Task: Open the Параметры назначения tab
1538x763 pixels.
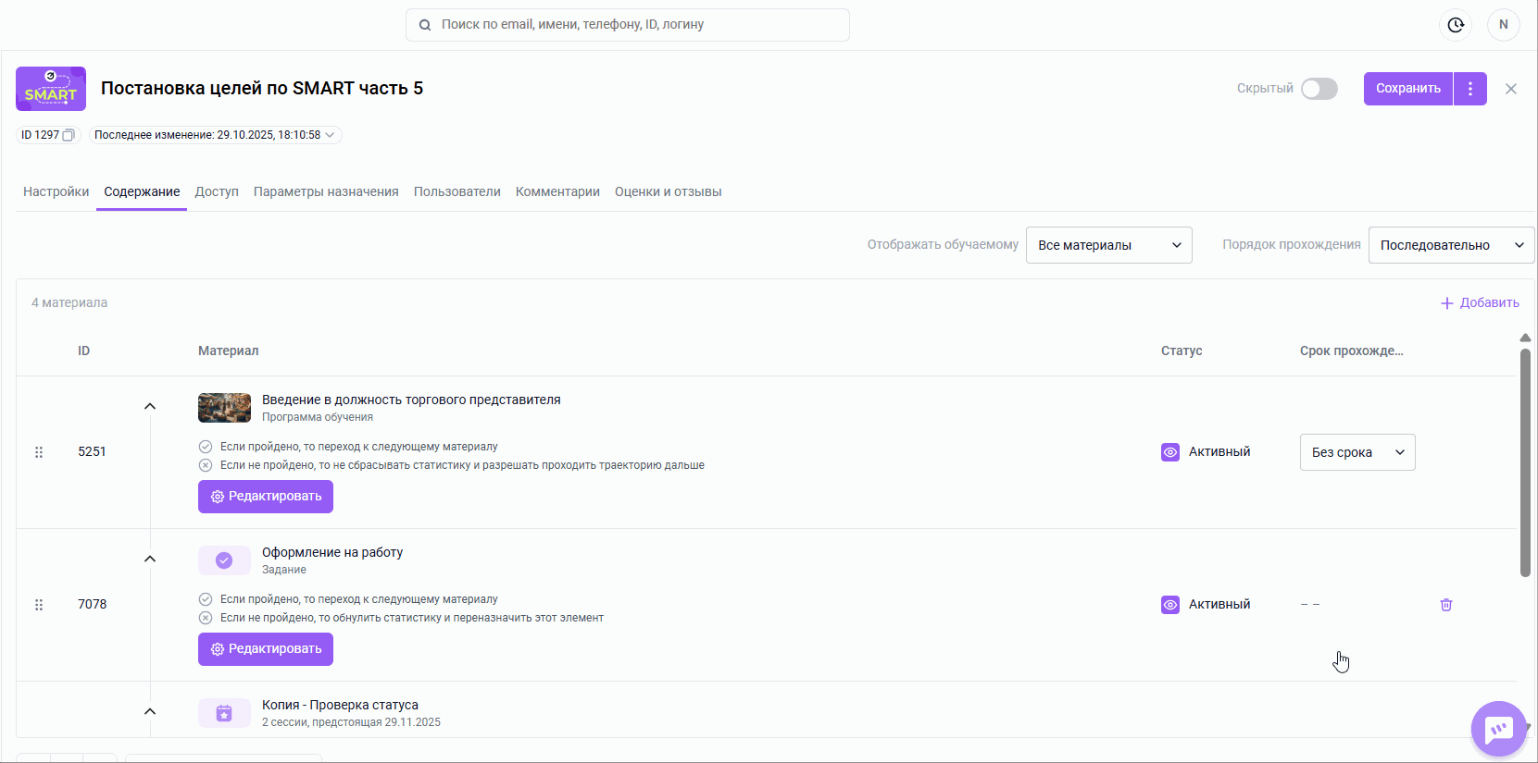Action: tap(326, 191)
